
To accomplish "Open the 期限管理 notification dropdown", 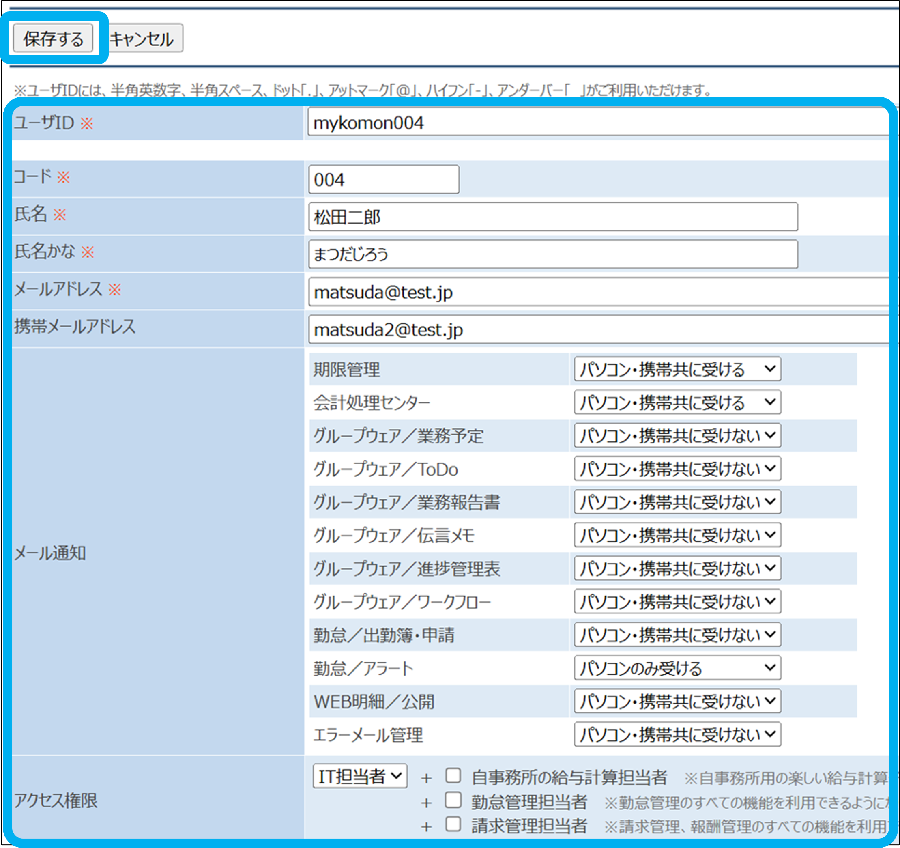I will tap(677, 369).
